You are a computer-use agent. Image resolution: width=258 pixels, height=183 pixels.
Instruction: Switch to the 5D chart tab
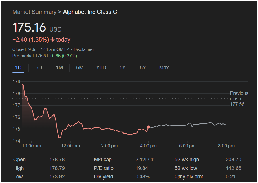pyautogui.click(x=39, y=68)
